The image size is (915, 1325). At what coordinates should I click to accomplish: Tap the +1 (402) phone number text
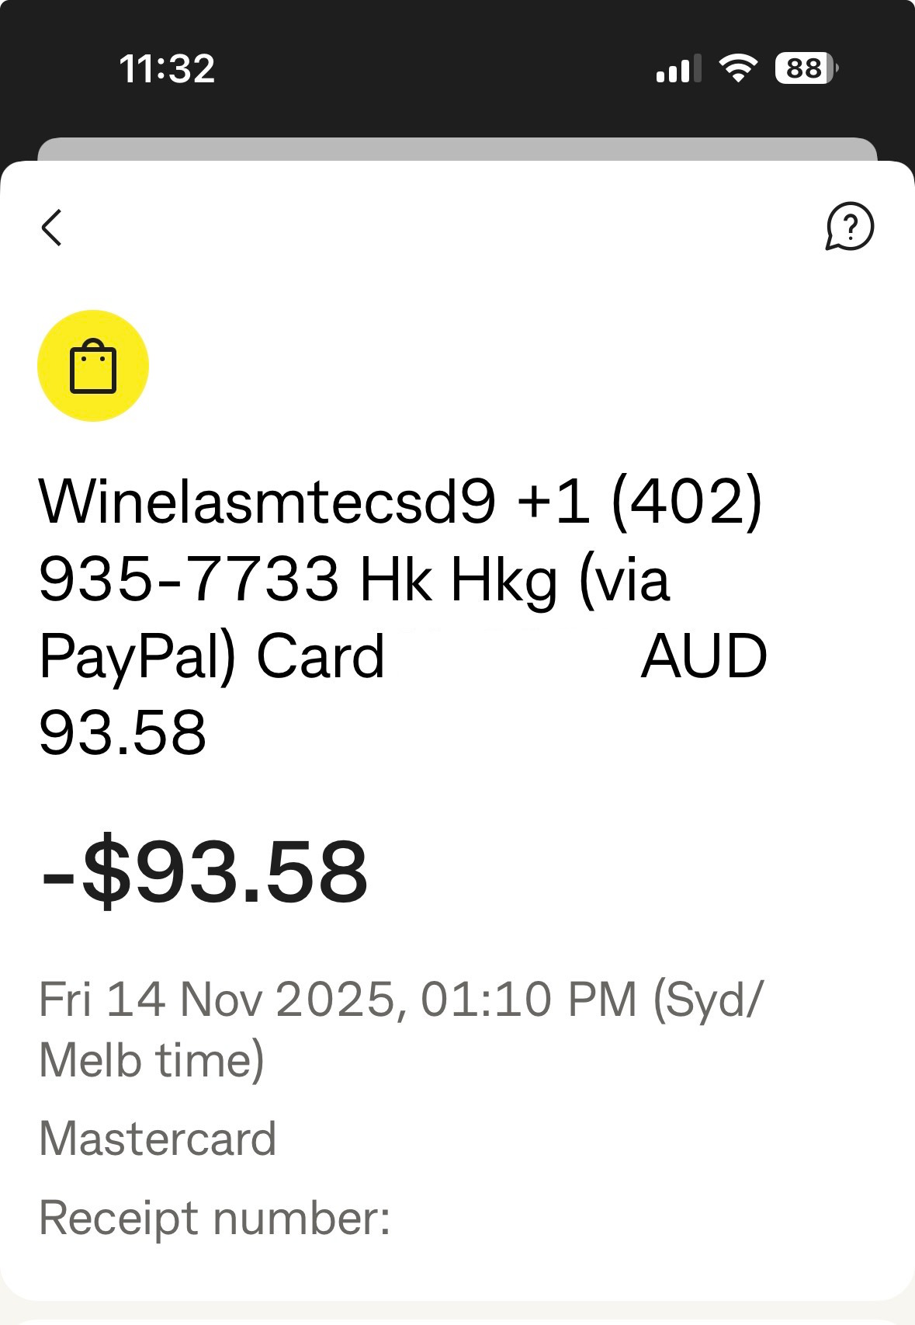[639, 502]
